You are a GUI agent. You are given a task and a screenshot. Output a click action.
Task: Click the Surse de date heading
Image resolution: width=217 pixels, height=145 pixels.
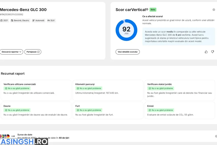tap(25, 135)
